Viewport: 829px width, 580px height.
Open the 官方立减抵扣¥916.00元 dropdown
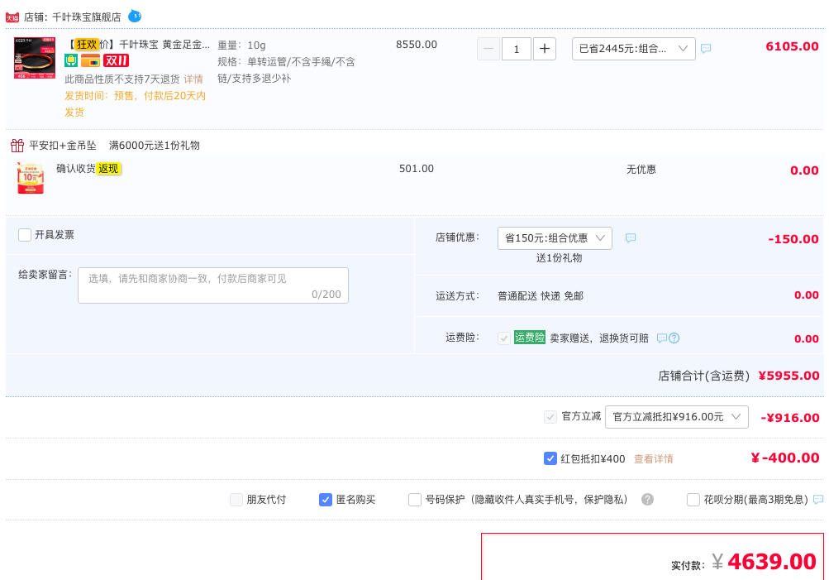[677, 417]
